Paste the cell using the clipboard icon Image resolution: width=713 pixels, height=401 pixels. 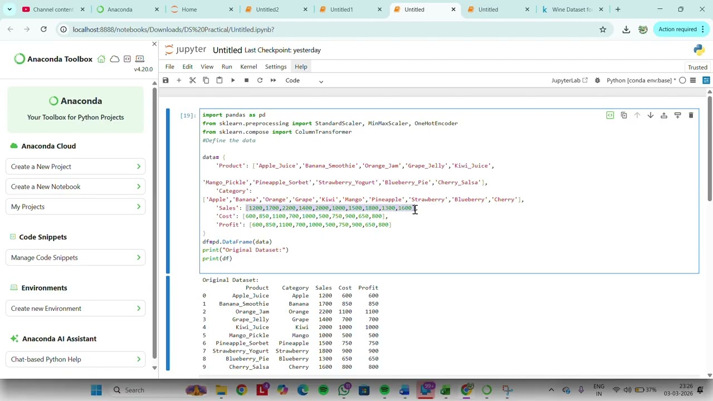pos(219,81)
